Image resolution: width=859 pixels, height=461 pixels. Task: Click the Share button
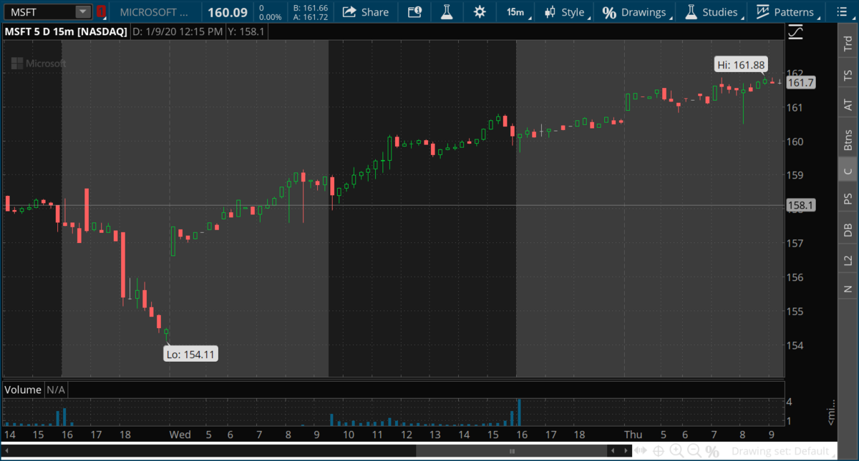tap(365, 12)
